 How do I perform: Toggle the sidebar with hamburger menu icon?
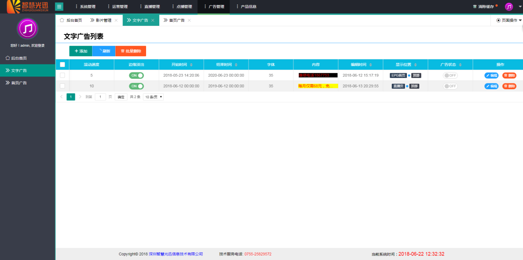pos(59,7)
